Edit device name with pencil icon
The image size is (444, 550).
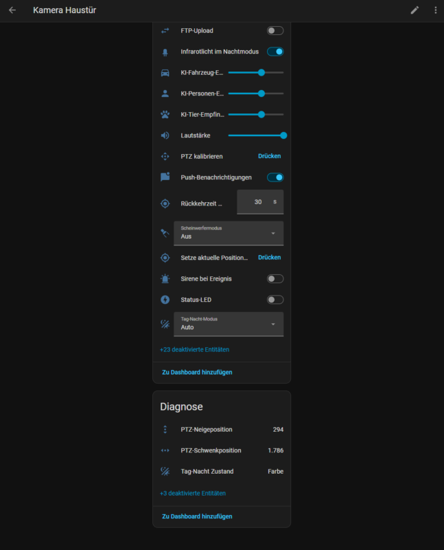point(414,10)
